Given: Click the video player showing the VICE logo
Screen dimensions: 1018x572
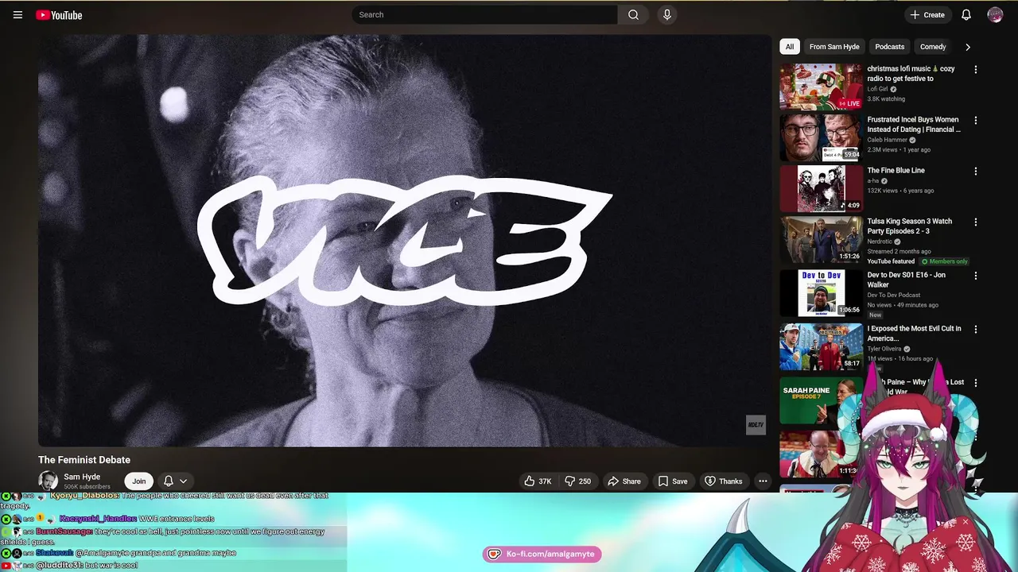Looking at the screenshot, I should coord(405,241).
